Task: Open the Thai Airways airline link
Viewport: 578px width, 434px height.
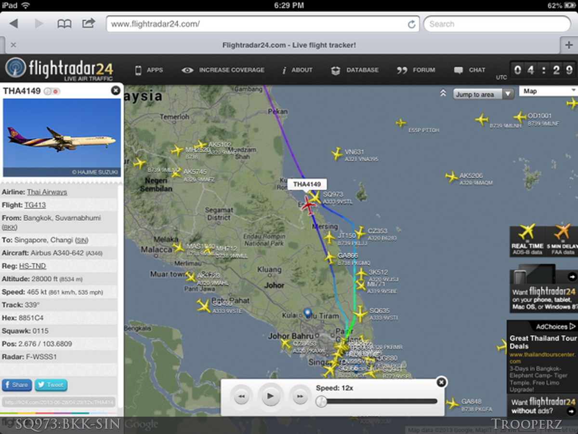Action: (47, 192)
